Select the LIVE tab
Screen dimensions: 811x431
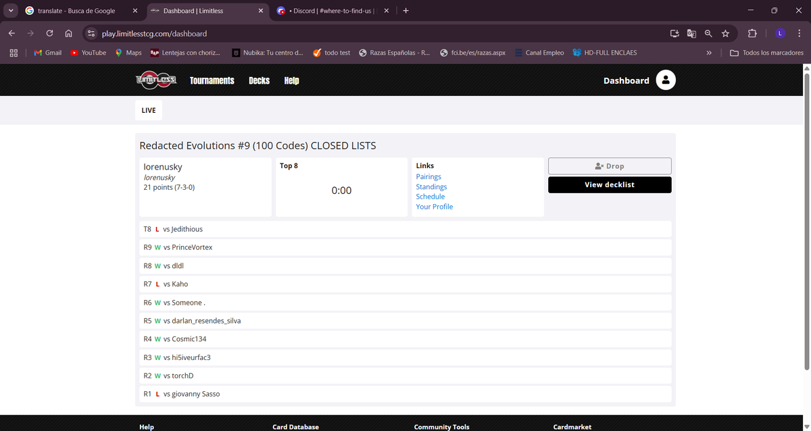(149, 110)
